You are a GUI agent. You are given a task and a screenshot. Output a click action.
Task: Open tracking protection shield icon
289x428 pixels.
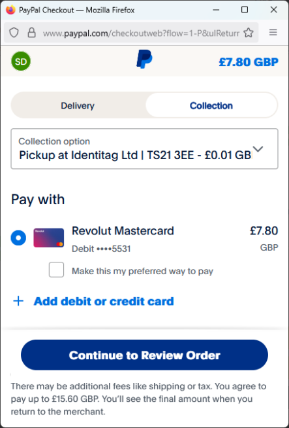point(14,33)
